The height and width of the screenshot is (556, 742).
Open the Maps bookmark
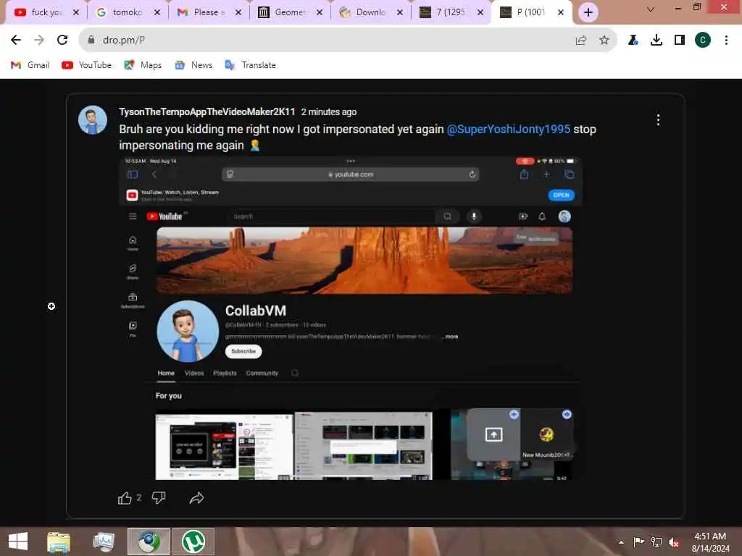pyautogui.click(x=143, y=65)
